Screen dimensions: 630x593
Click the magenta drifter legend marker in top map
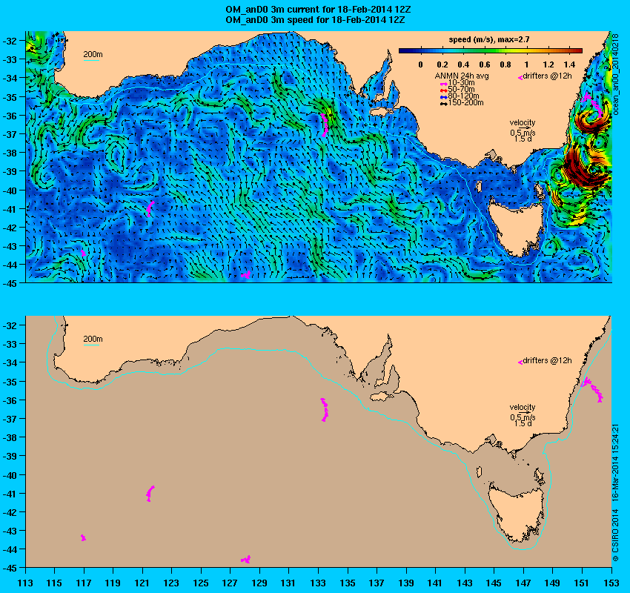520,78
